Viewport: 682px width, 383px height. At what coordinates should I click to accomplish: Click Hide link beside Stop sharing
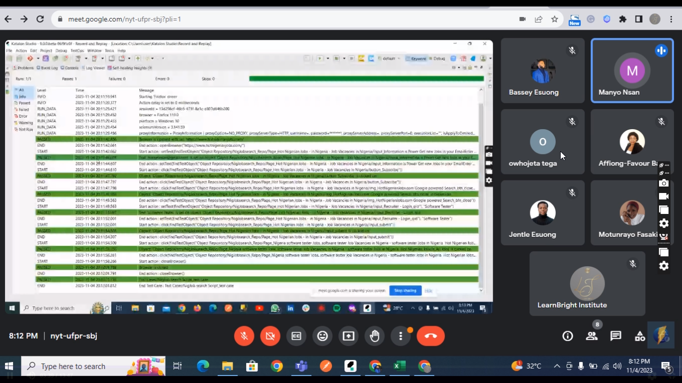click(428, 290)
